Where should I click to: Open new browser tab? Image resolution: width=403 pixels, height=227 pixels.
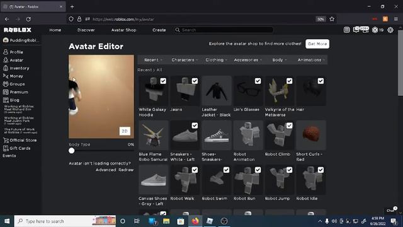point(72,7)
